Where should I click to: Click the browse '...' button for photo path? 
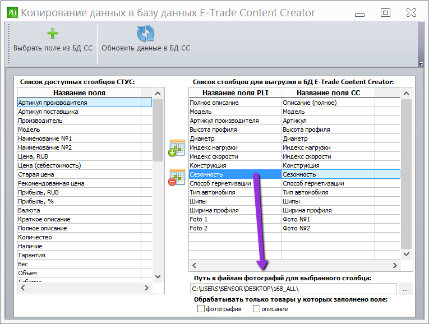click(405, 289)
